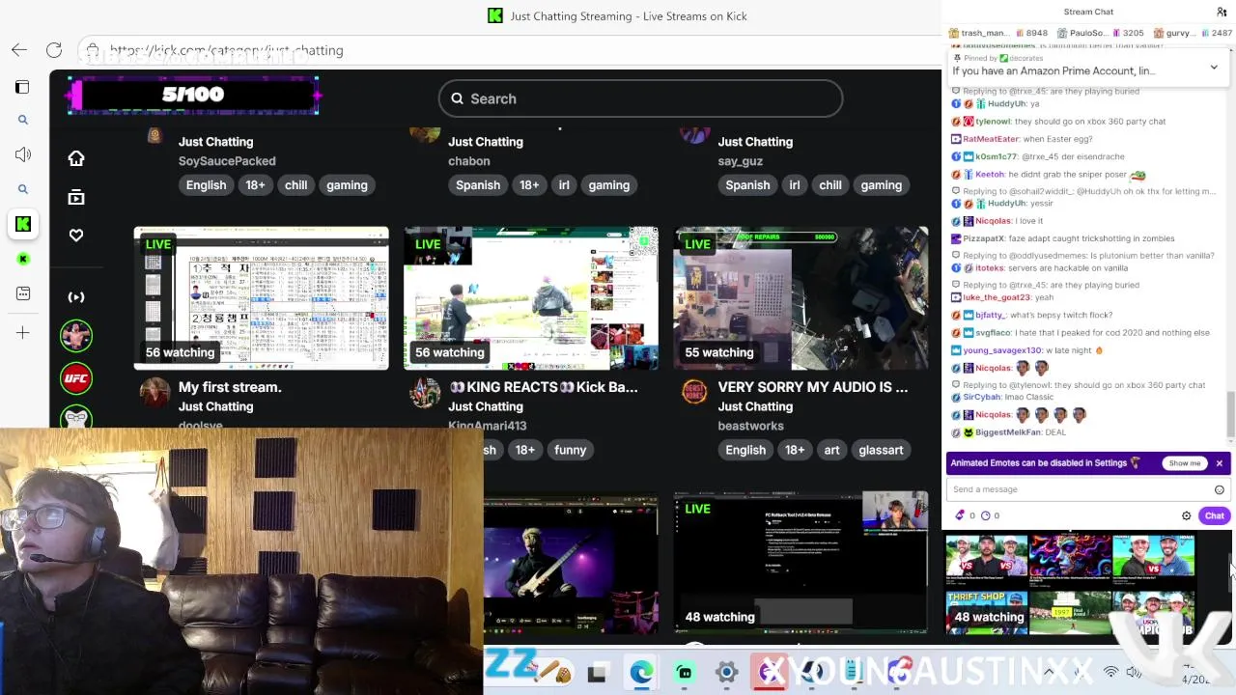Image resolution: width=1236 pixels, height=695 pixels.
Task: Open SoySaucePacked channel link
Action: (227, 161)
